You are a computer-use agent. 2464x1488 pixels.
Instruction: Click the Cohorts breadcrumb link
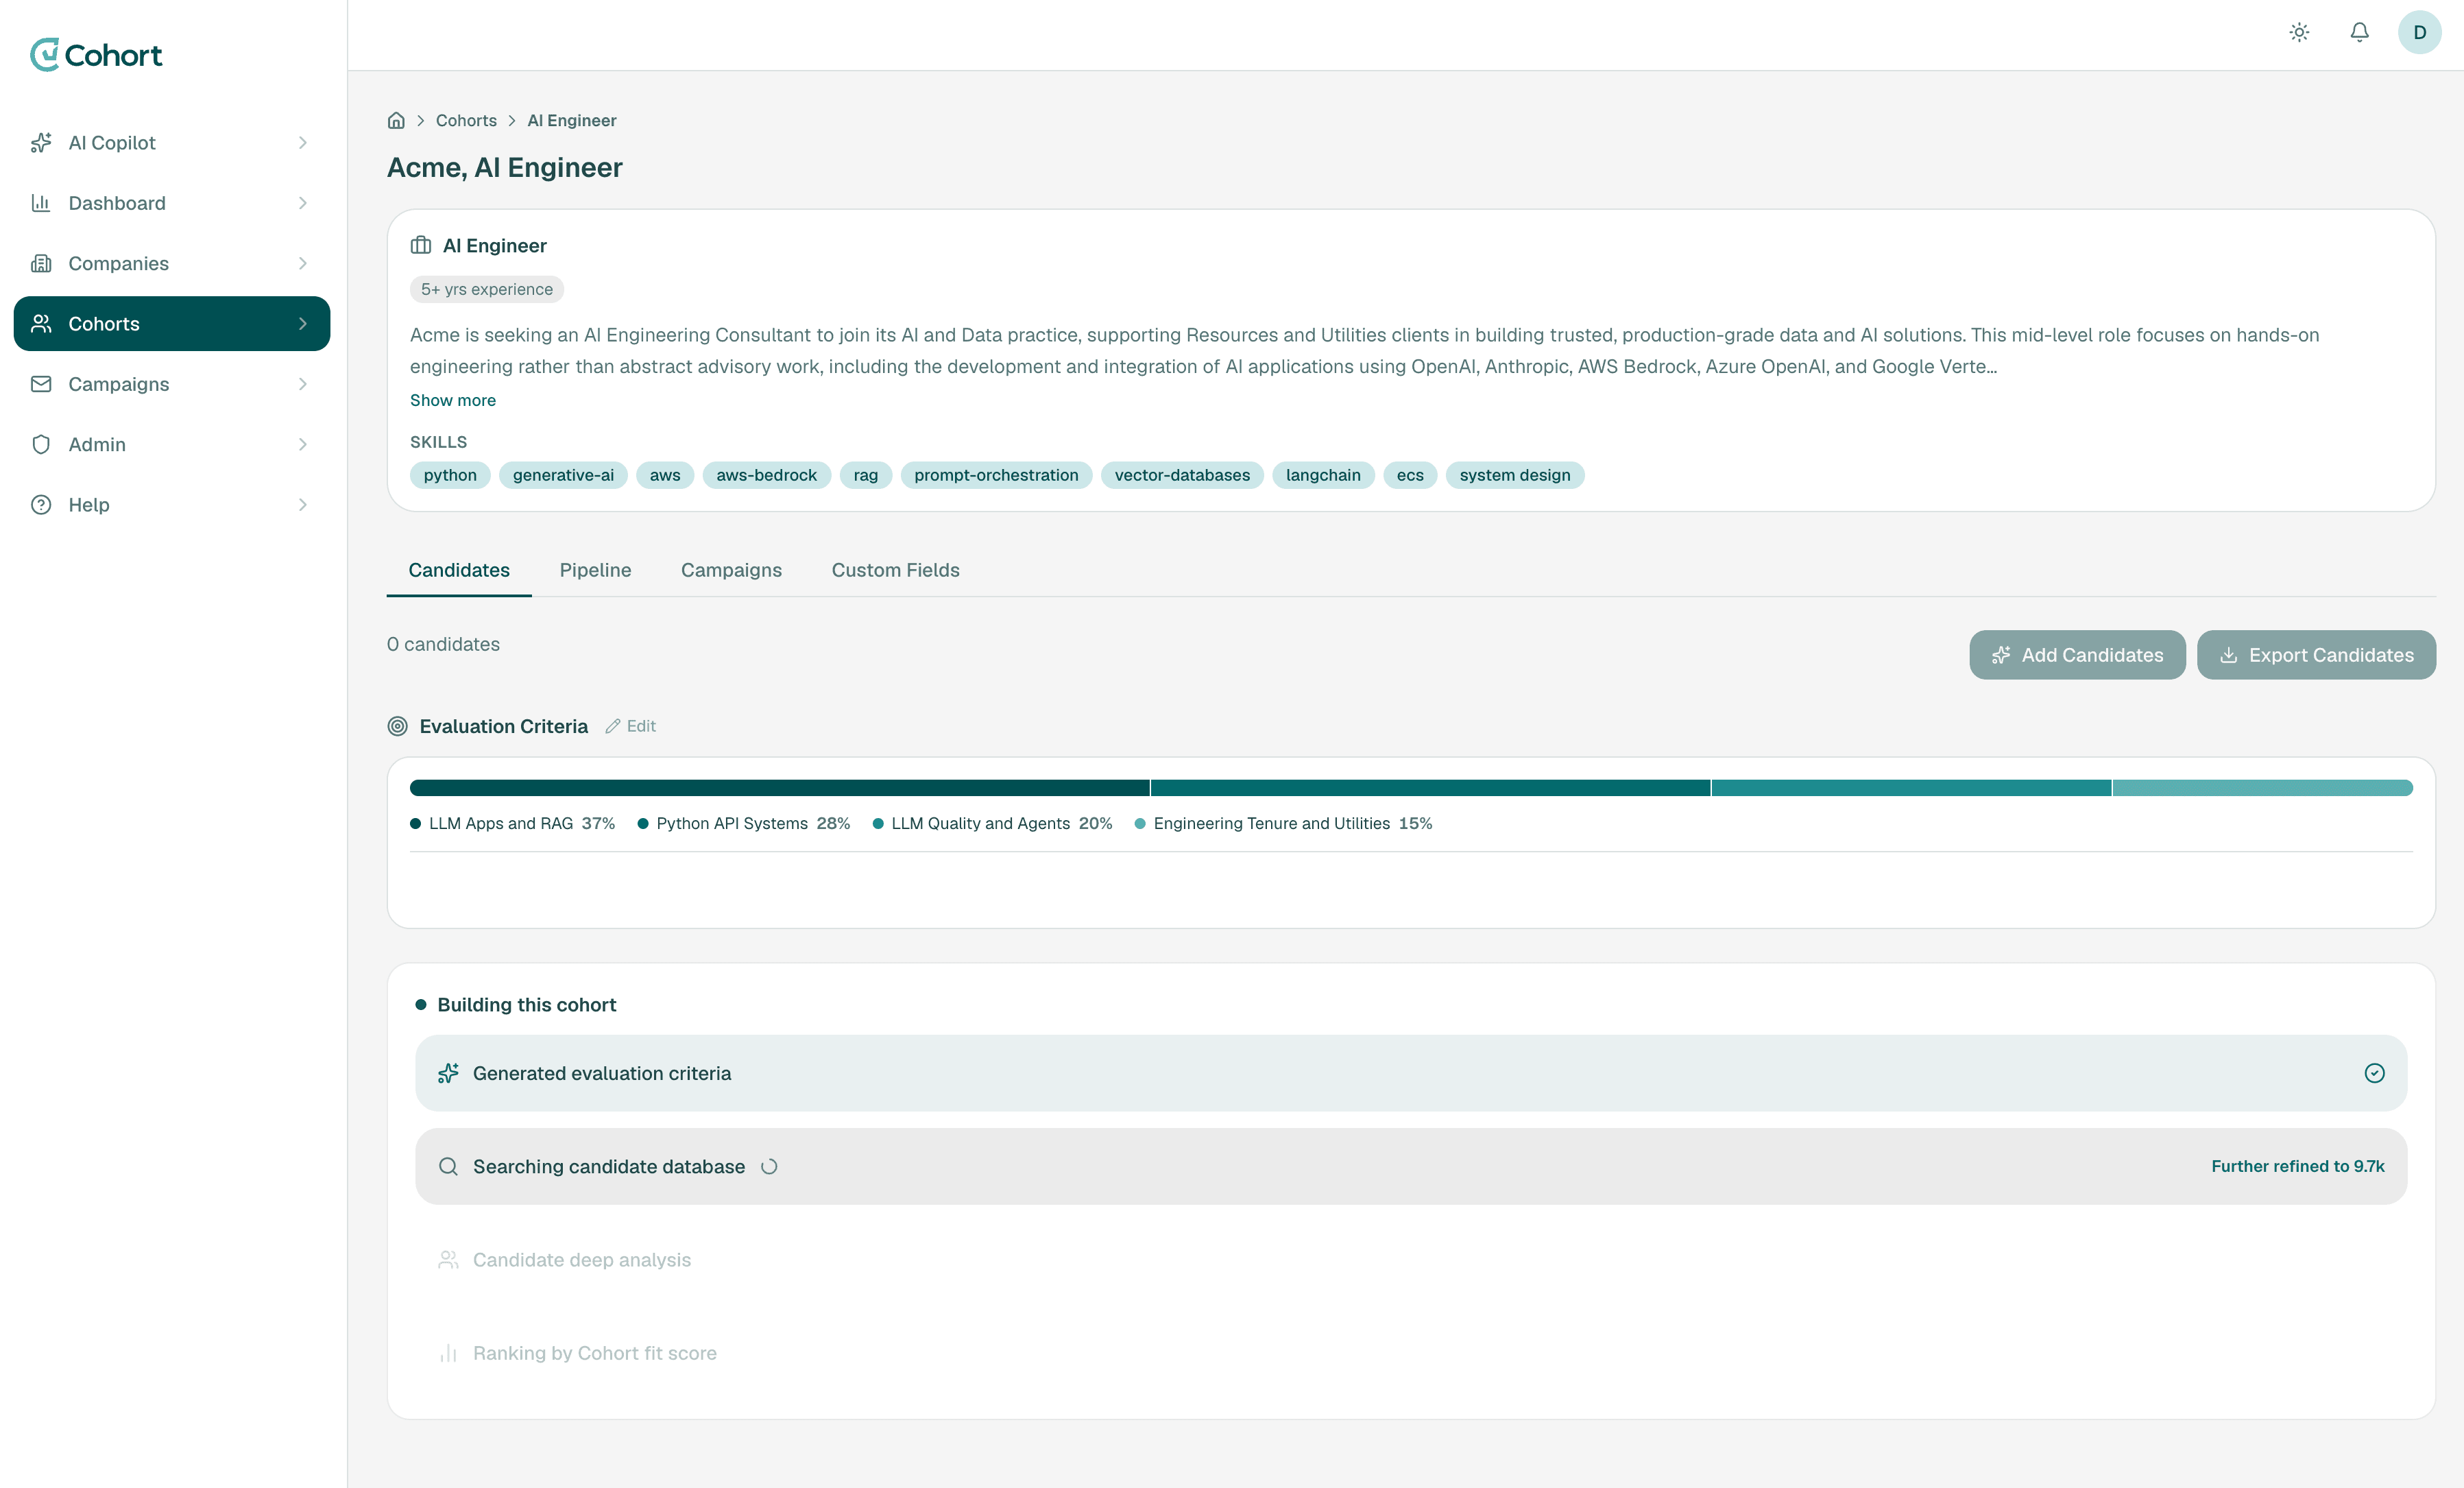tap(466, 120)
